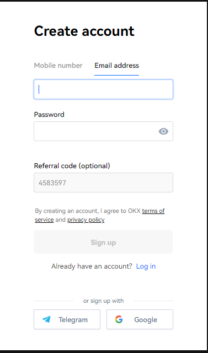This screenshot has height=353, width=208.
Task: Switch to the Mobile number tab
Action: coord(58,66)
